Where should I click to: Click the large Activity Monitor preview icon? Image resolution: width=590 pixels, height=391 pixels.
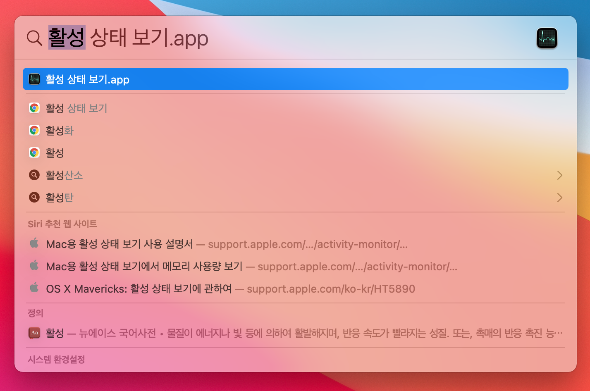(547, 38)
